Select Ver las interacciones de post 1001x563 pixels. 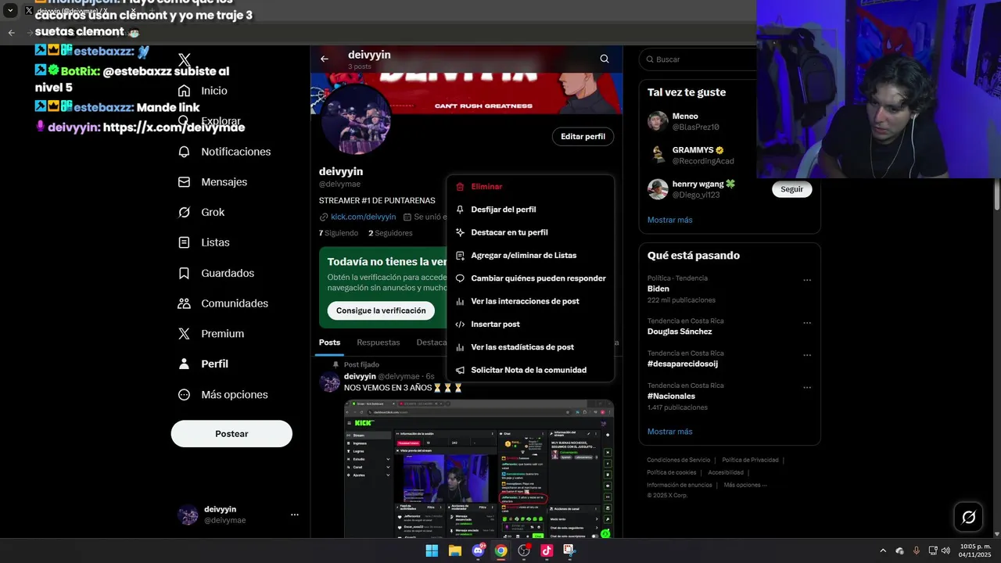[x=530, y=301]
